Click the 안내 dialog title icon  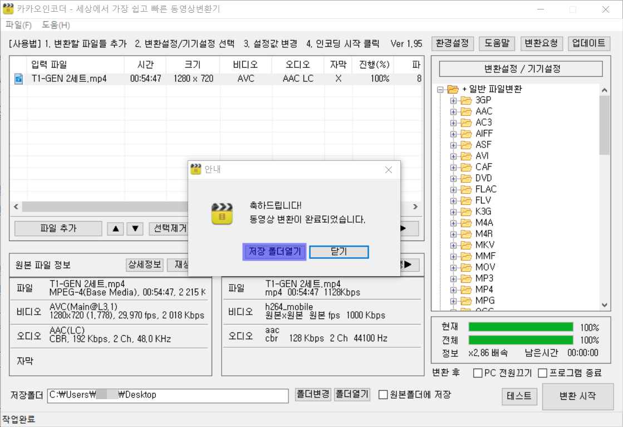click(x=196, y=169)
